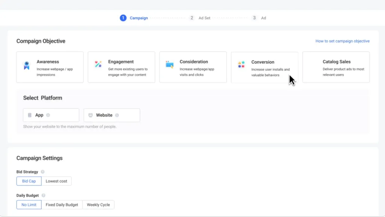Click the info icon next to Website
The image size is (385, 217).
(x=117, y=115)
